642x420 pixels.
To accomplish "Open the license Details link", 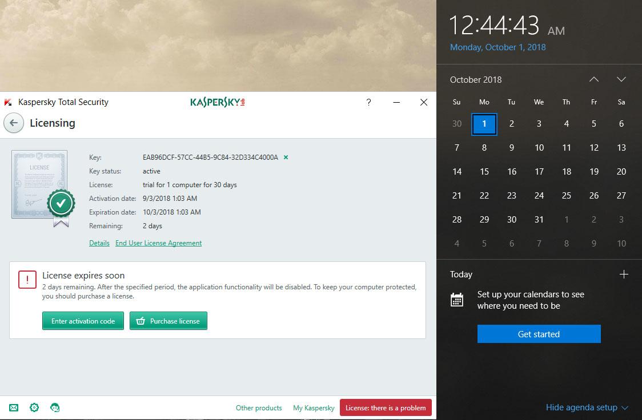I will coord(99,243).
